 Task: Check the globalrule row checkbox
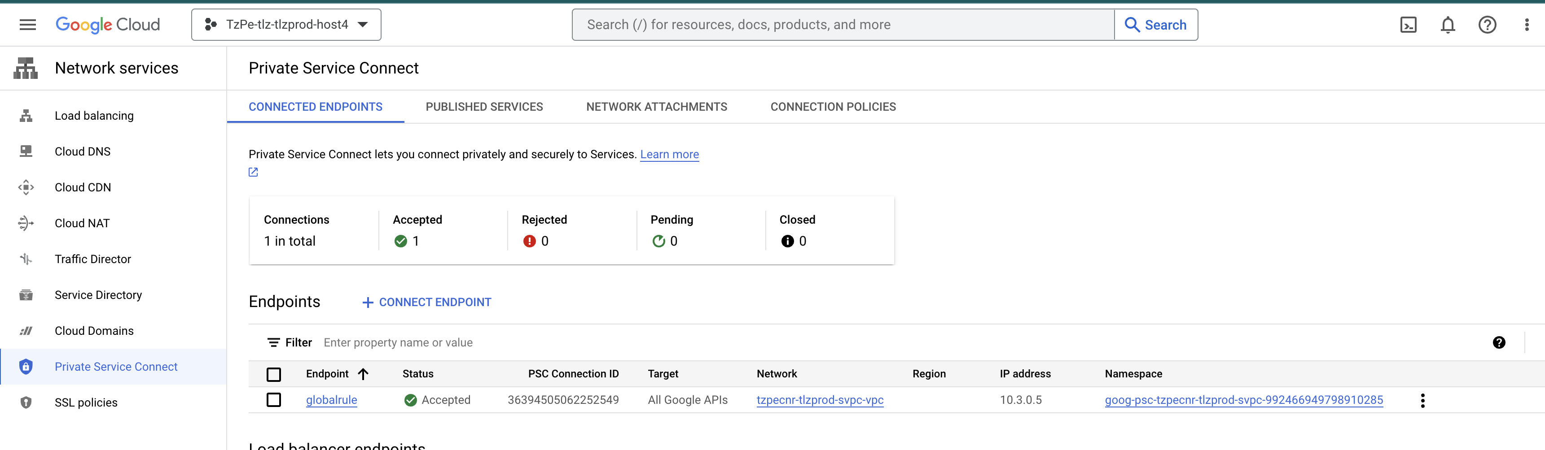[x=274, y=400]
